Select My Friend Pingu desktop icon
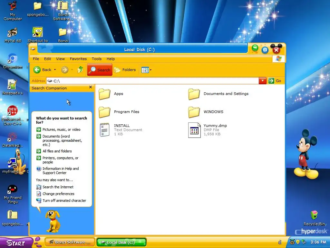This screenshot has height=248, width=330. 13,194
